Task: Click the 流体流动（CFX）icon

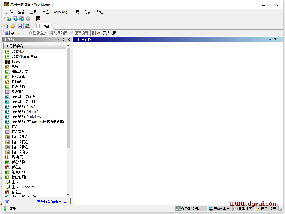Action: [7, 107]
